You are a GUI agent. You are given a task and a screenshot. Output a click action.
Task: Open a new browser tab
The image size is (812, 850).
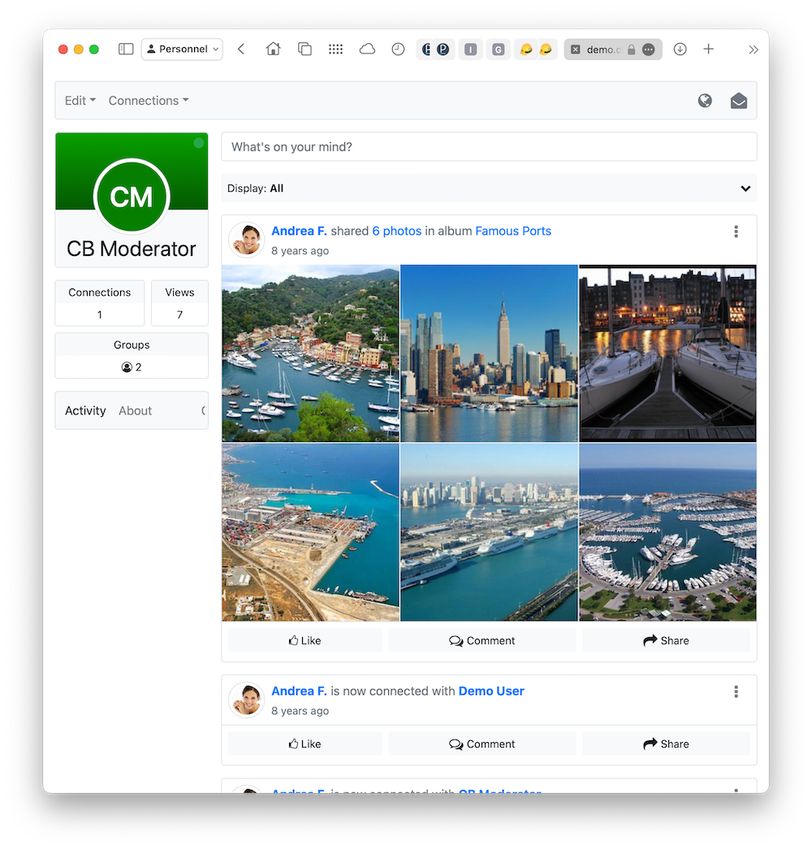709,50
